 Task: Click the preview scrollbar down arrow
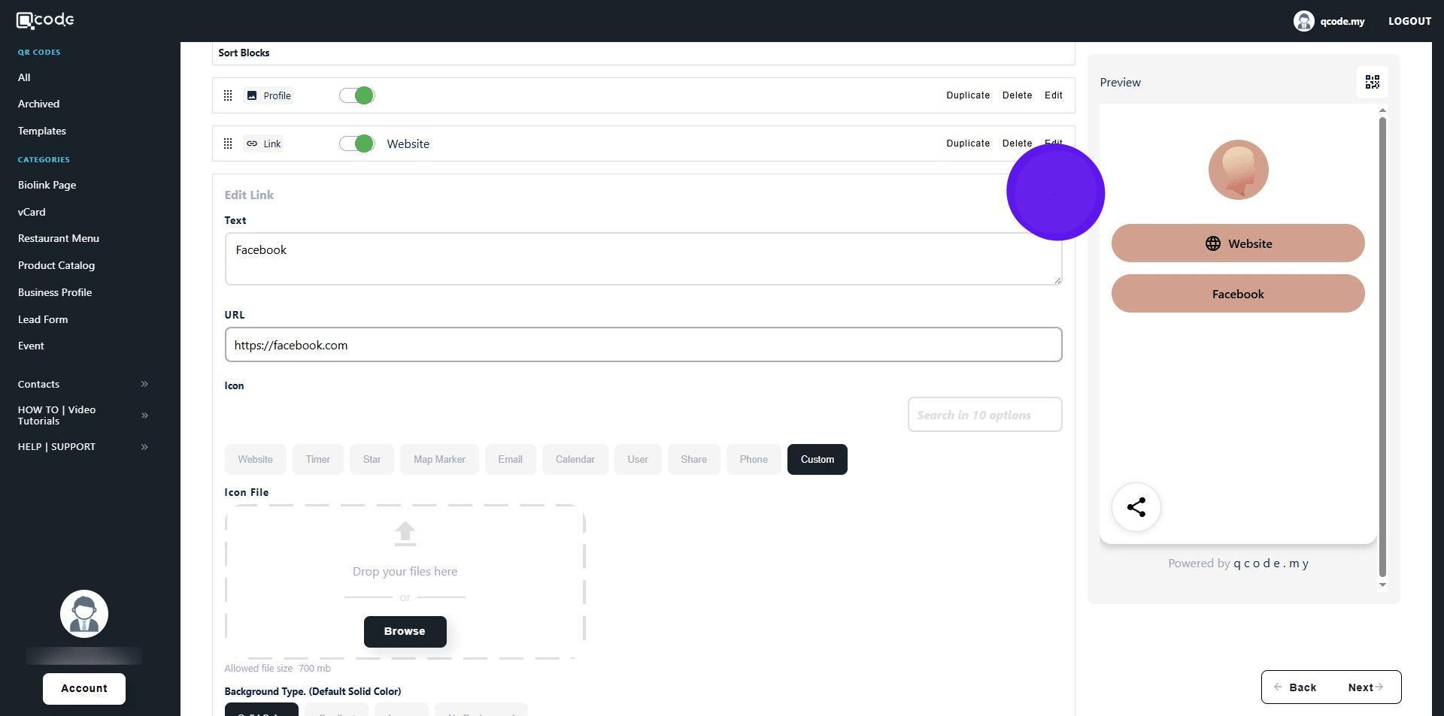(x=1382, y=585)
